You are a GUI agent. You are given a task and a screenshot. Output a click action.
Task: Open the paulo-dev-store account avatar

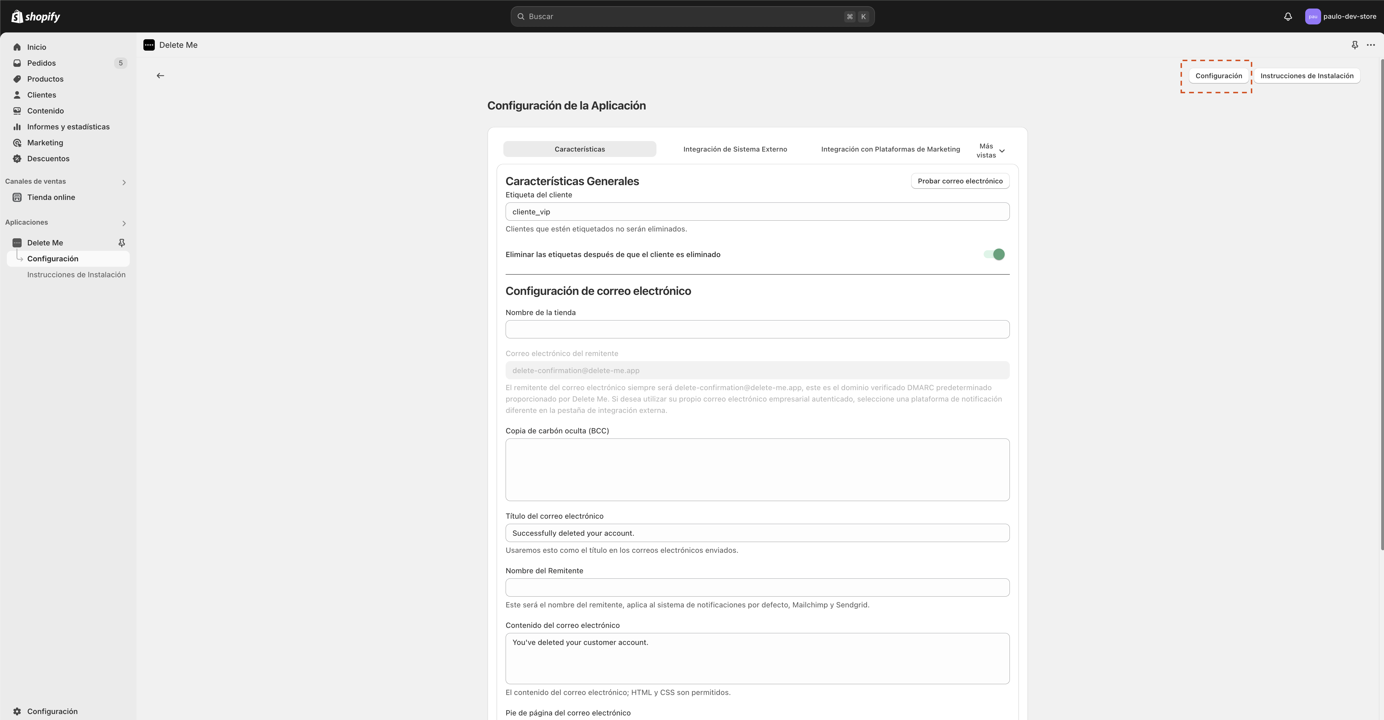point(1313,17)
